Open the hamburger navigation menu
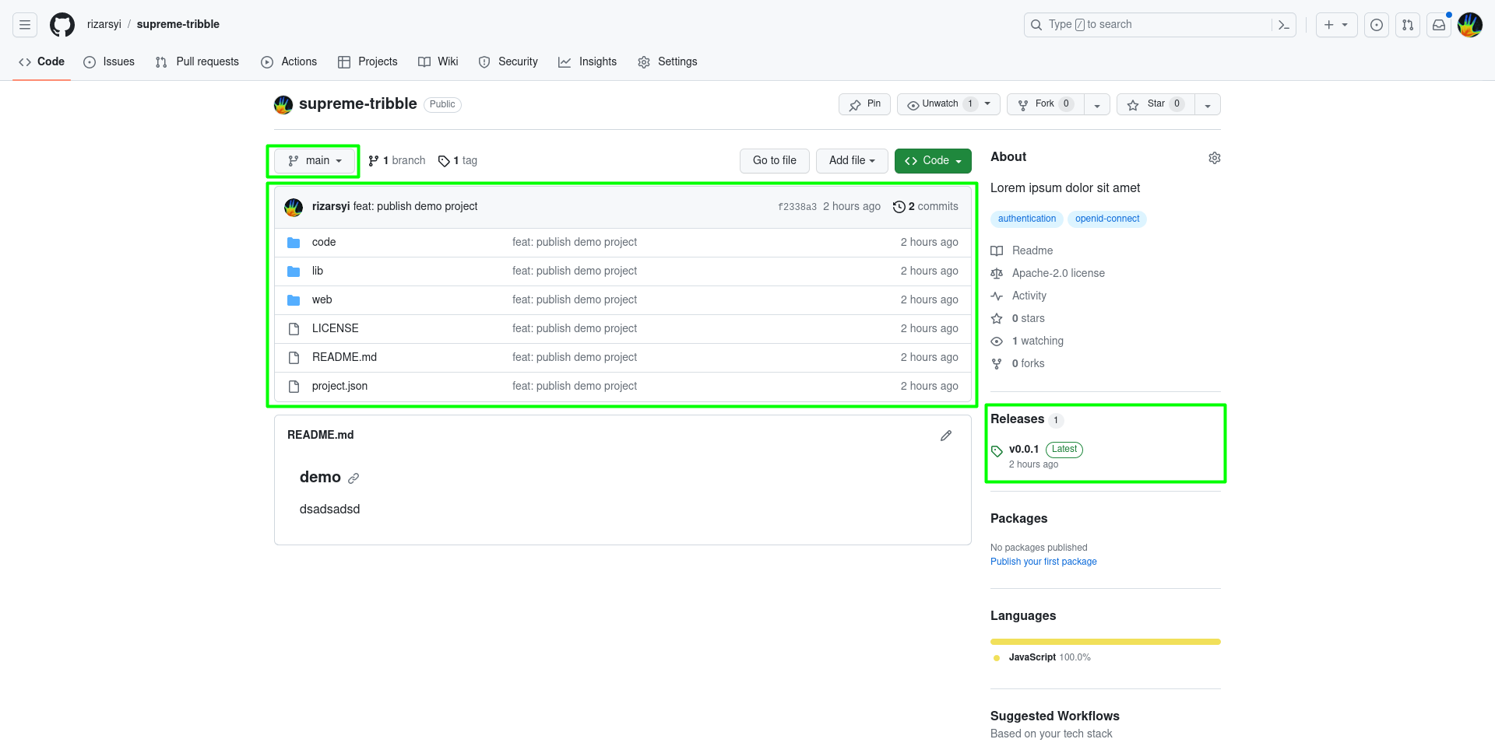This screenshot has height=753, width=1495. click(x=25, y=25)
